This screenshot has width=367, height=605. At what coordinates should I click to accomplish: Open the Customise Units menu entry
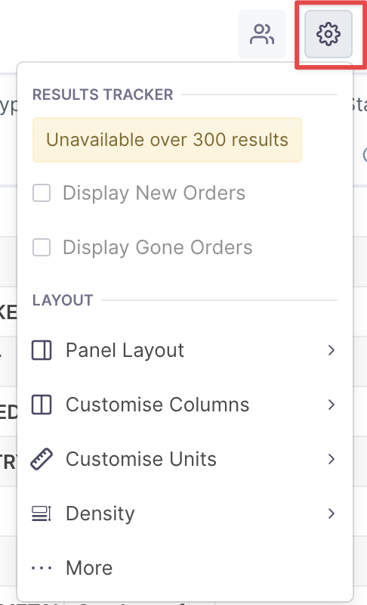tap(185, 459)
